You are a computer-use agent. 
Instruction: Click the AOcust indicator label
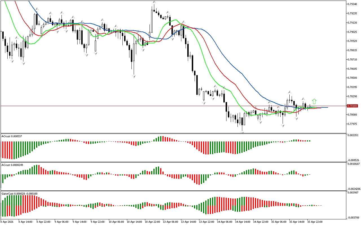pos(12,136)
